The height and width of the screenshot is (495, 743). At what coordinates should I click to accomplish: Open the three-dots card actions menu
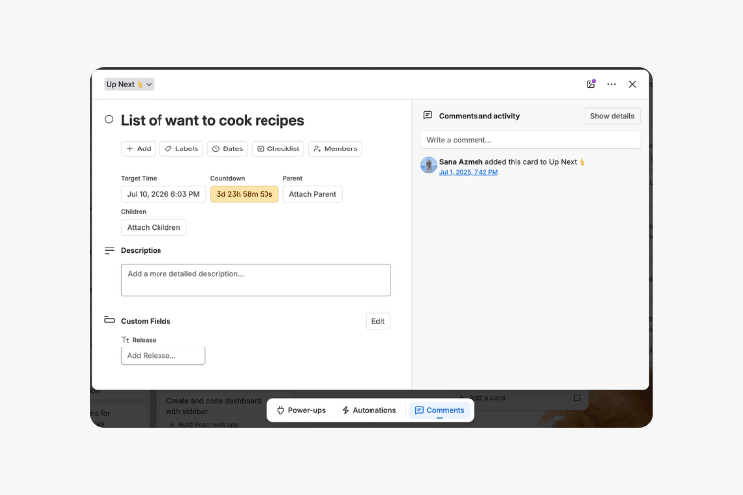coord(612,84)
